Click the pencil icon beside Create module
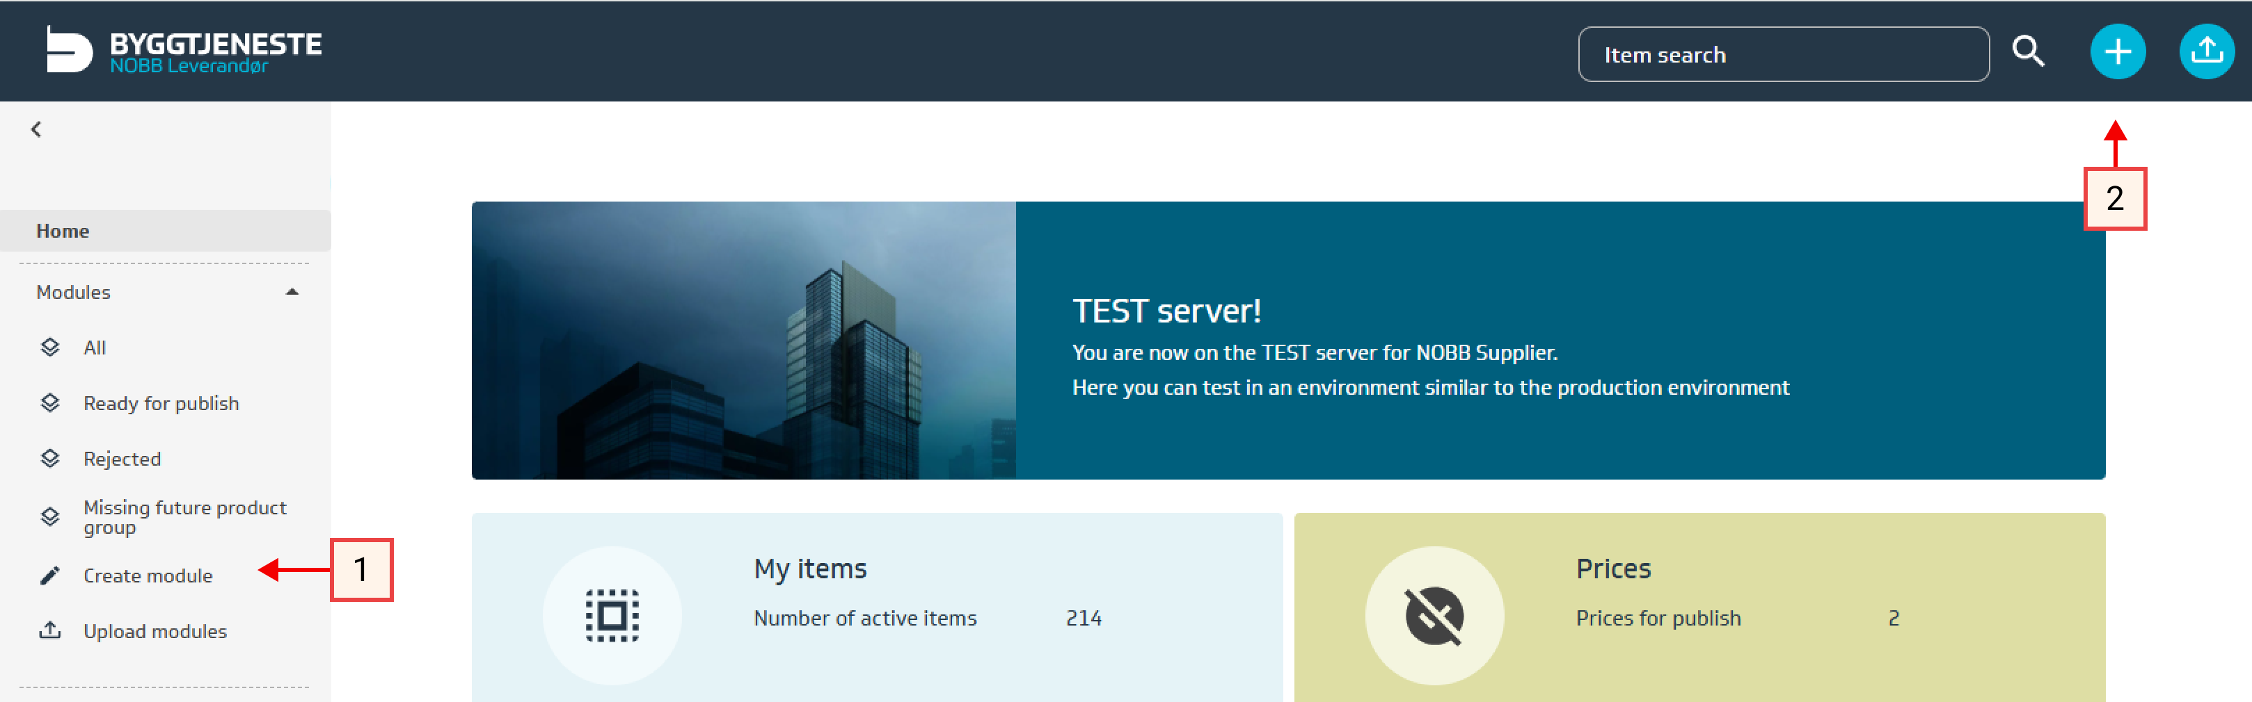Viewport: 2252px width, 702px height. pos(51,576)
